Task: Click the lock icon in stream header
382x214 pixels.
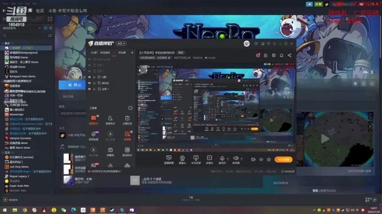Action: click(265, 55)
